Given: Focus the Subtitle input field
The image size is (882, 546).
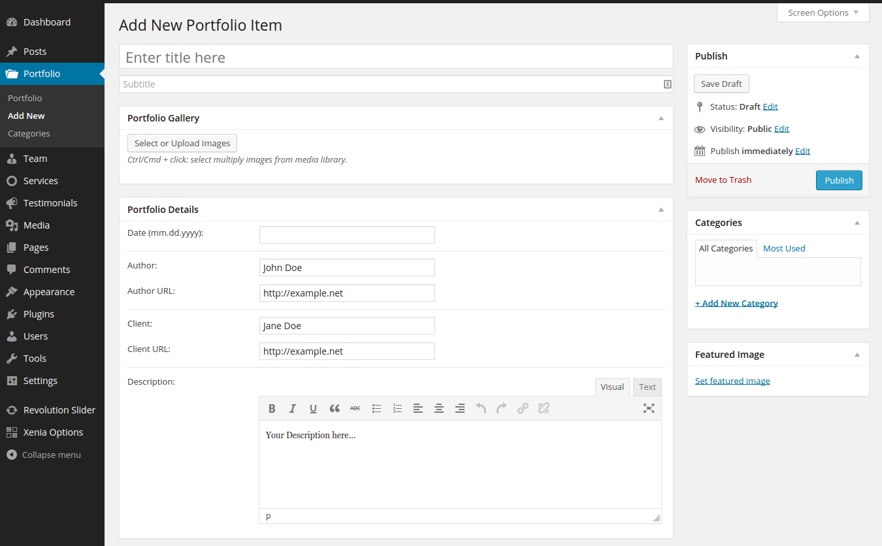Looking at the screenshot, I should pos(396,84).
